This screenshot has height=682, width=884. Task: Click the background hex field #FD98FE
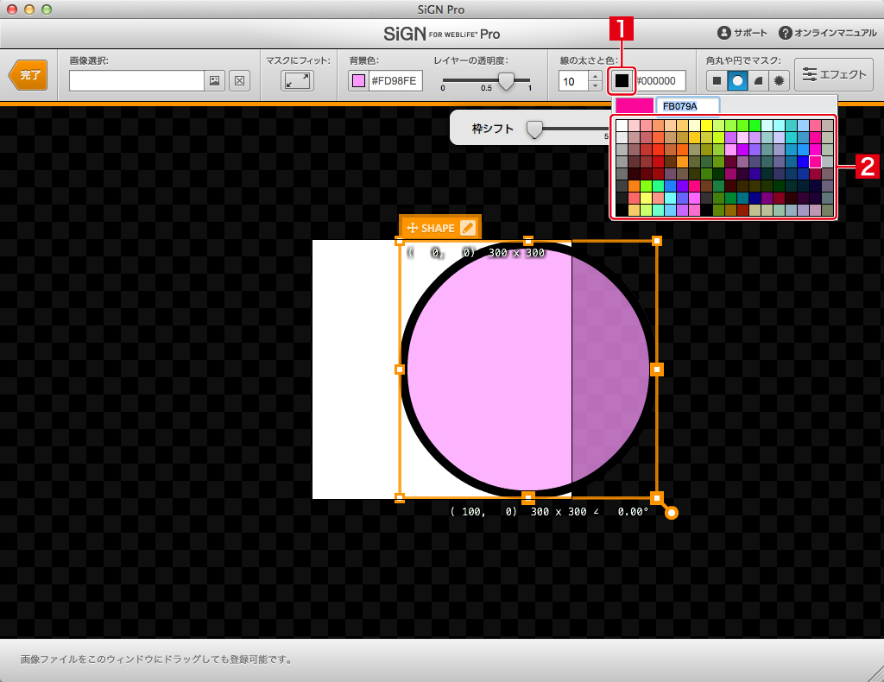(x=394, y=80)
